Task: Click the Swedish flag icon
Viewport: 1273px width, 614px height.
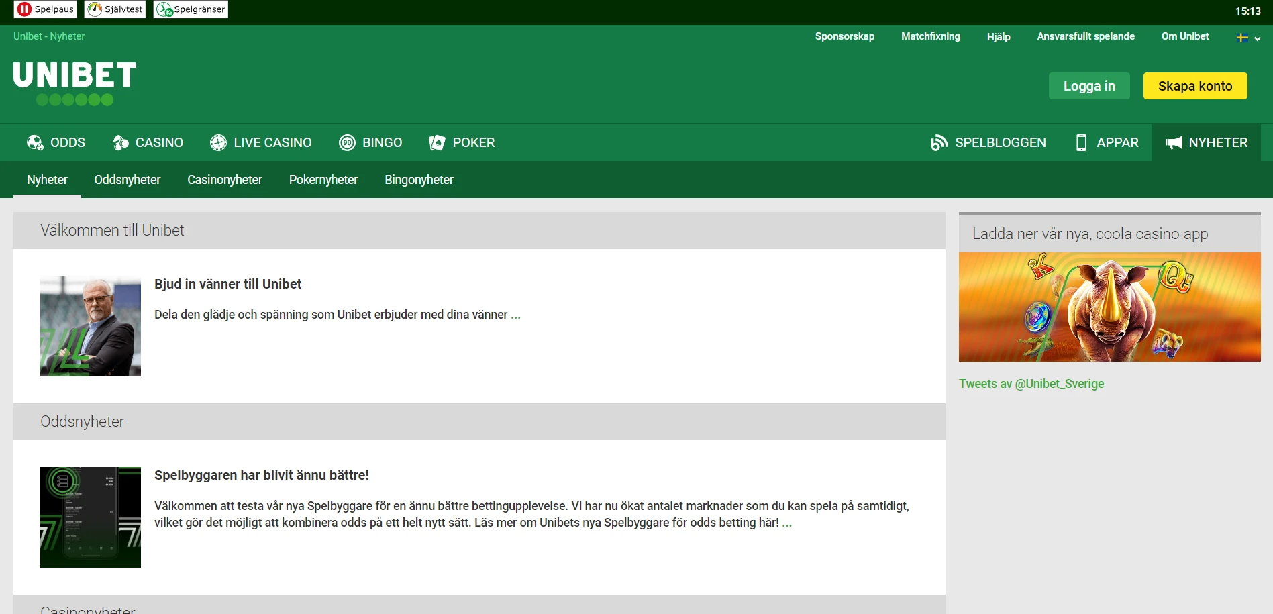Action: pyautogui.click(x=1242, y=38)
